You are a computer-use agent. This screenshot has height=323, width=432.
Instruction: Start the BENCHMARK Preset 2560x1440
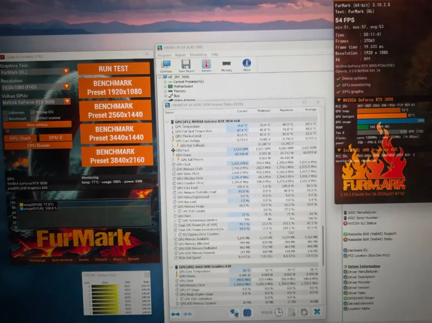tap(115, 111)
